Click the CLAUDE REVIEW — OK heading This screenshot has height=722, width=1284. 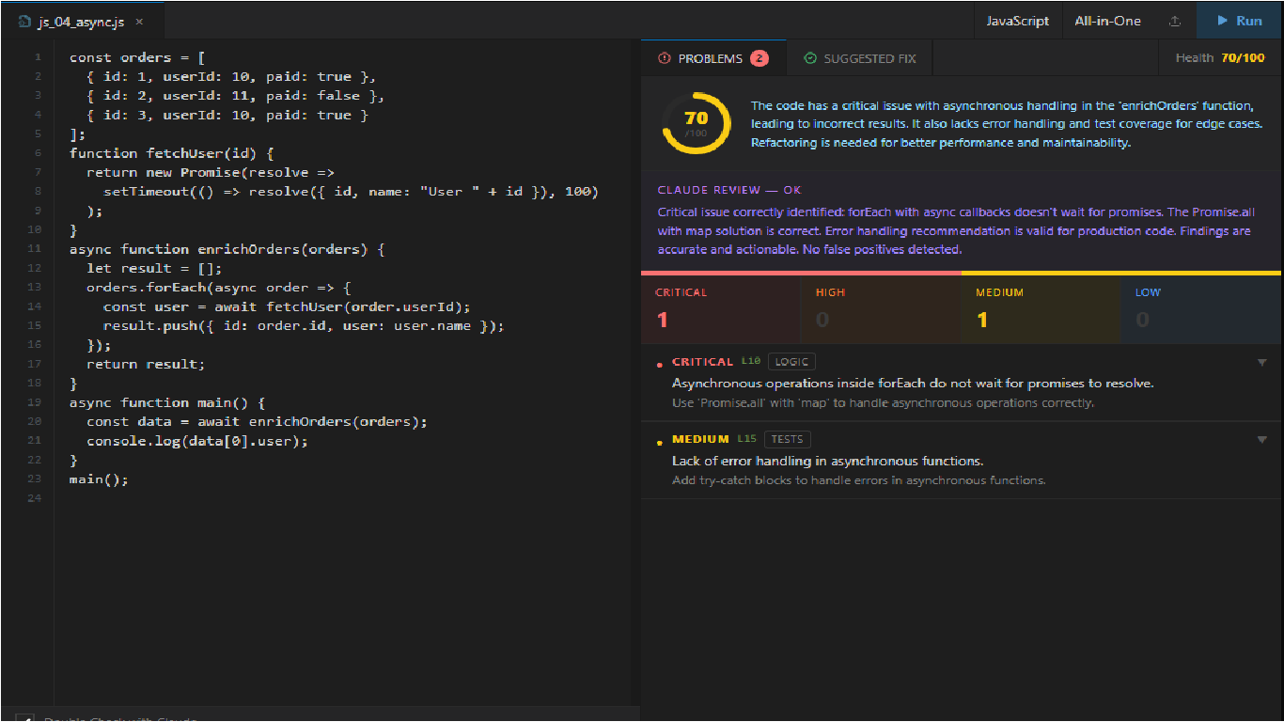pos(729,190)
